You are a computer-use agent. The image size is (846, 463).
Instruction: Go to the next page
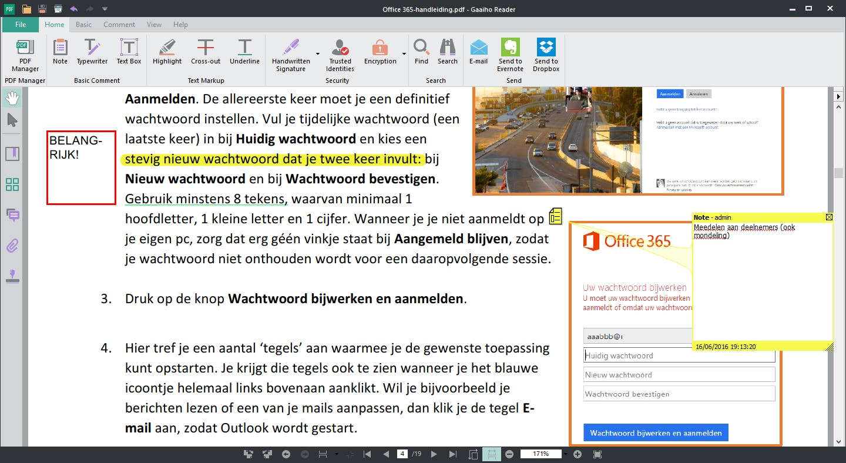click(x=434, y=454)
